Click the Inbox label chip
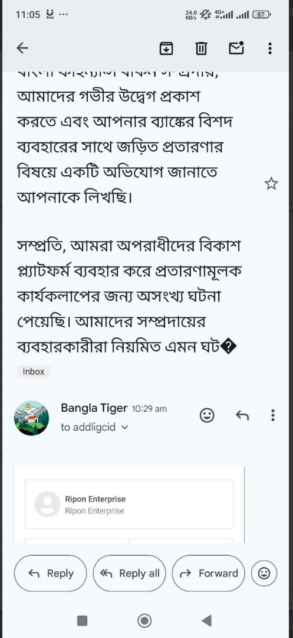Viewport: 293px width, 638px height. [x=33, y=372]
